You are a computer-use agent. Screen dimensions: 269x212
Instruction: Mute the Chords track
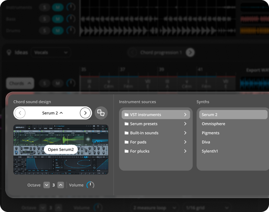(58, 83)
